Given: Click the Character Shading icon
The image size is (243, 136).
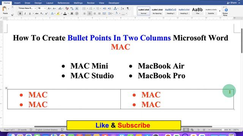Looking at the screenshot, I should point(72,14).
